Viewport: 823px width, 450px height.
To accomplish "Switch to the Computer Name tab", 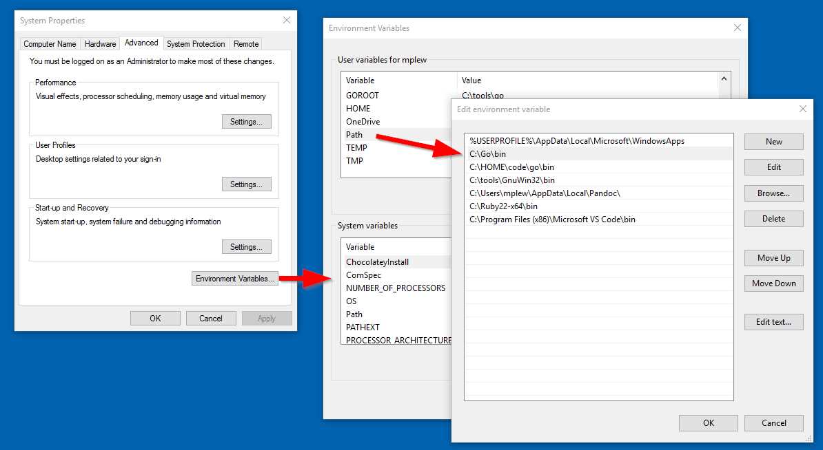I will (49, 43).
